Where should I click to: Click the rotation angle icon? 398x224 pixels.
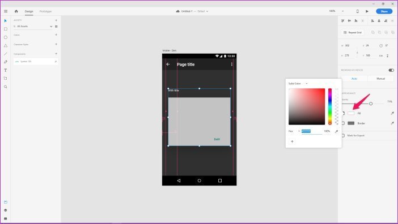381,46
